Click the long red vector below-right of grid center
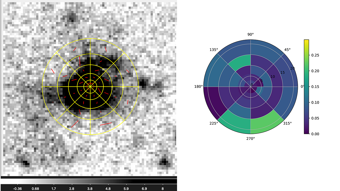Image resolution: width=340 pixels, height=191 pixels. pos(106,124)
